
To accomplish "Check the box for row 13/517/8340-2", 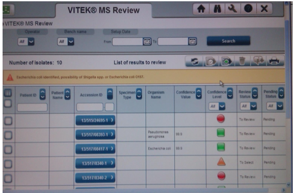I will 8,178.
